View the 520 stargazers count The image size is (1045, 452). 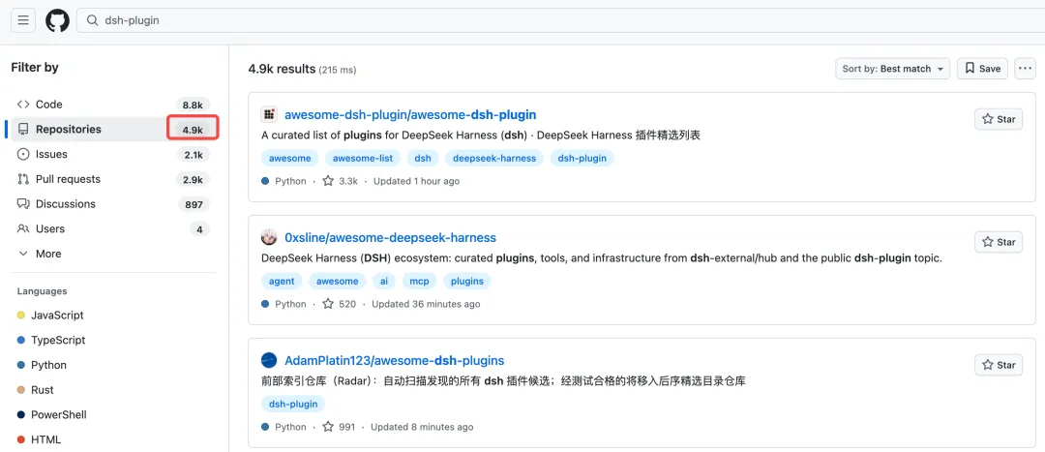point(340,304)
